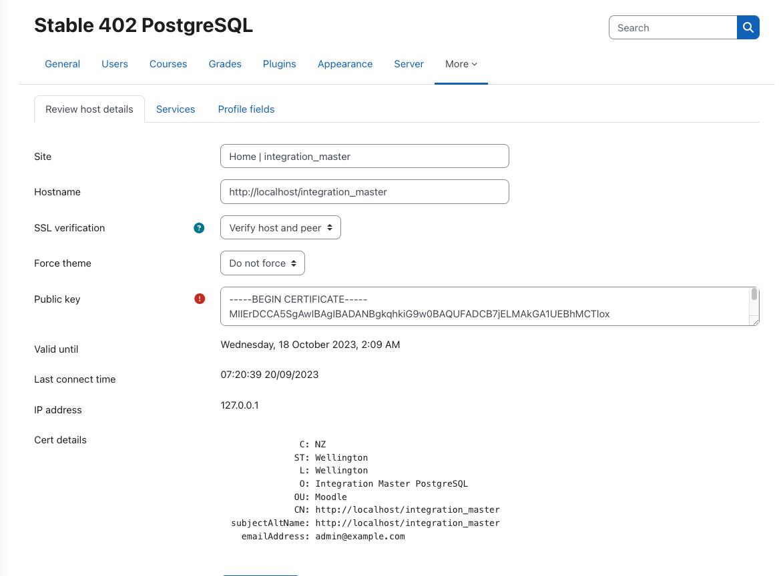The width and height of the screenshot is (779, 576).
Task: Click the Cert details label
Action: pyautogui.click(x=60, y=440)
